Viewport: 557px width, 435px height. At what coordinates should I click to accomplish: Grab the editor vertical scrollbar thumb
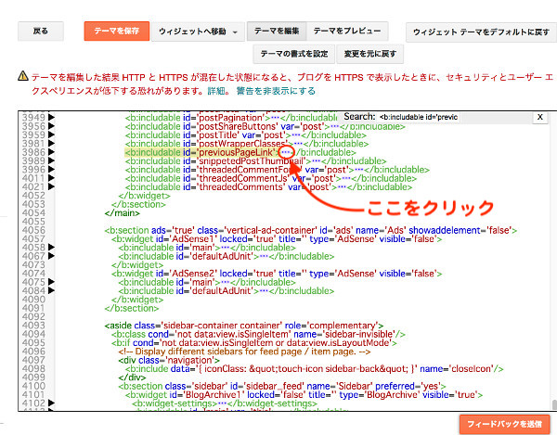tap(554, 404)
